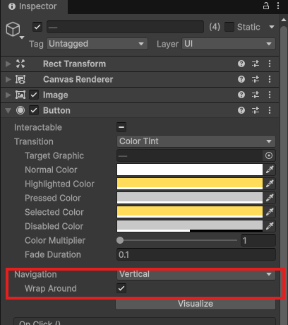
Task: Open the Target Graphic object picker
Action: point(269,155)
